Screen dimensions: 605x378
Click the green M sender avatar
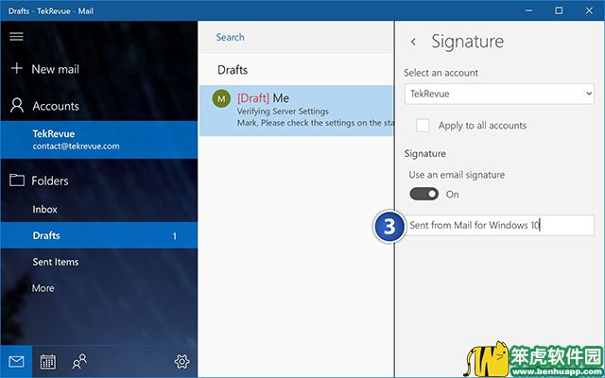pos(221,98)
